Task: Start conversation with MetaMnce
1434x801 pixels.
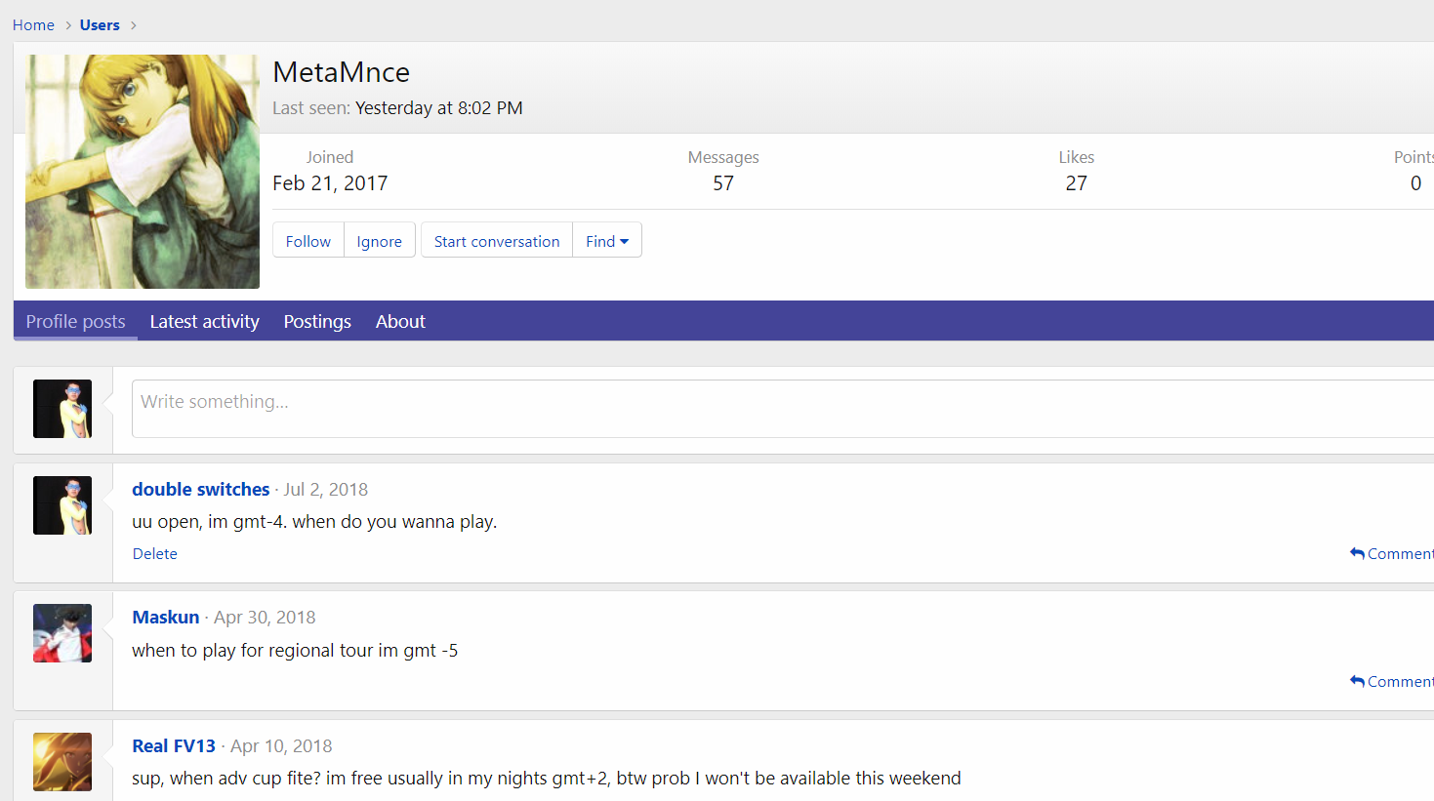Action: pos(497,241)
